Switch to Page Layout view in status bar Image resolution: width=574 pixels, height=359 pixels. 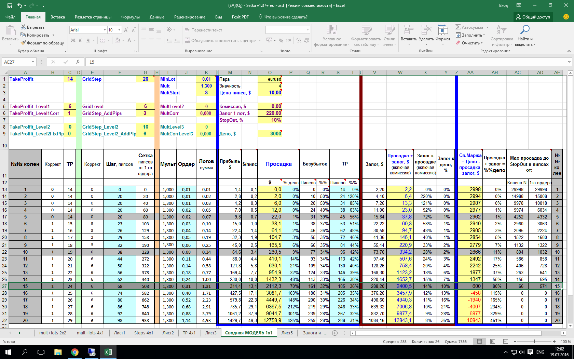493,342
